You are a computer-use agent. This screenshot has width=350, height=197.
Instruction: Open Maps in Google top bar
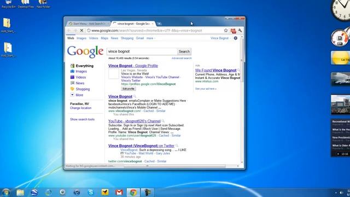click(x=104, y=38)
